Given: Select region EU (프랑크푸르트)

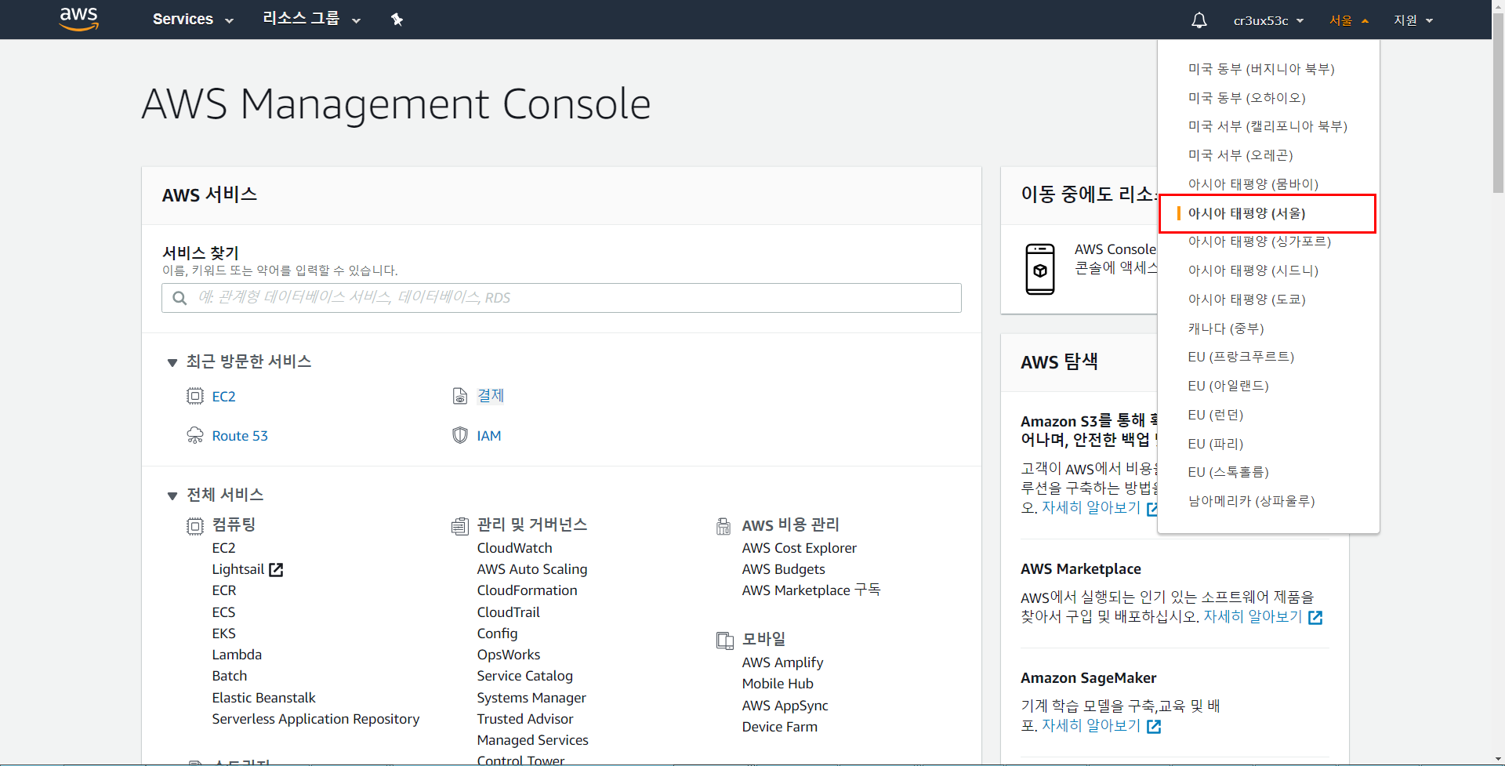Looking at the screenshot, I should pyautogui.click(x=1241, y=357).
